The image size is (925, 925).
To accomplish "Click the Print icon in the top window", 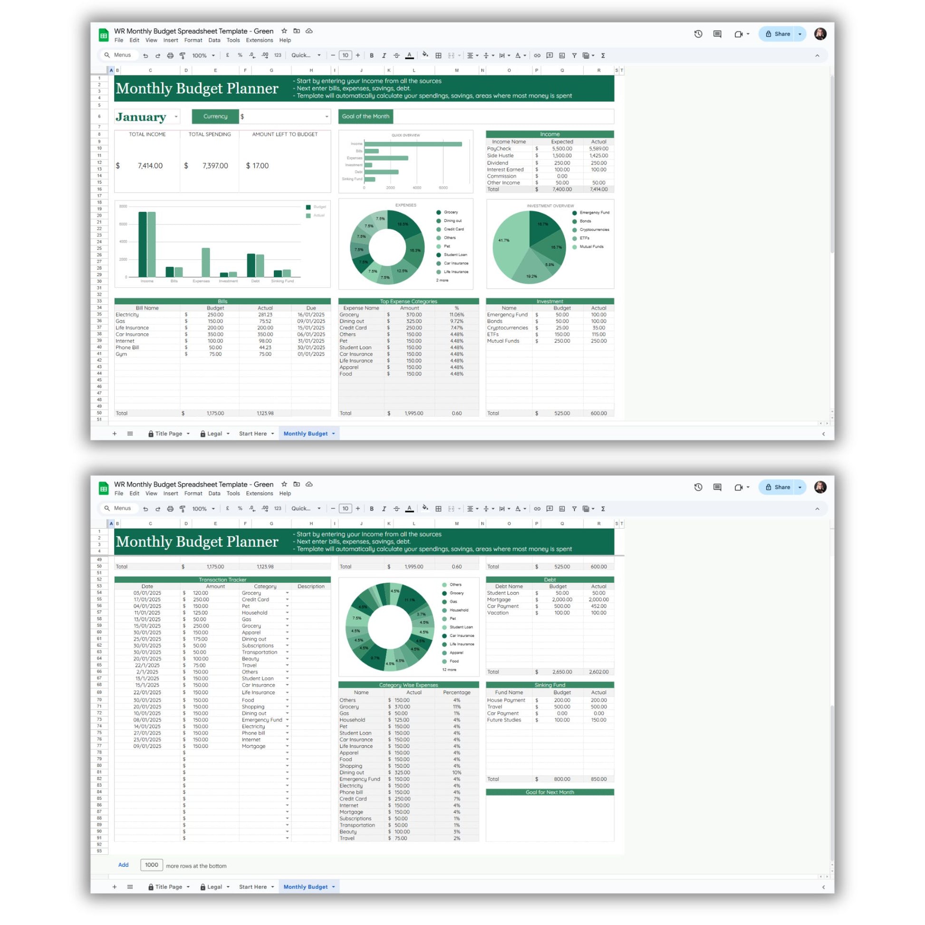I will pyautogui.click(x=170, y=56).
